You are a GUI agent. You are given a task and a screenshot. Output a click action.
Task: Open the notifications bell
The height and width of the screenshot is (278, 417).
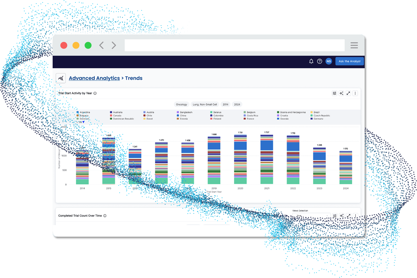(311, 61)
